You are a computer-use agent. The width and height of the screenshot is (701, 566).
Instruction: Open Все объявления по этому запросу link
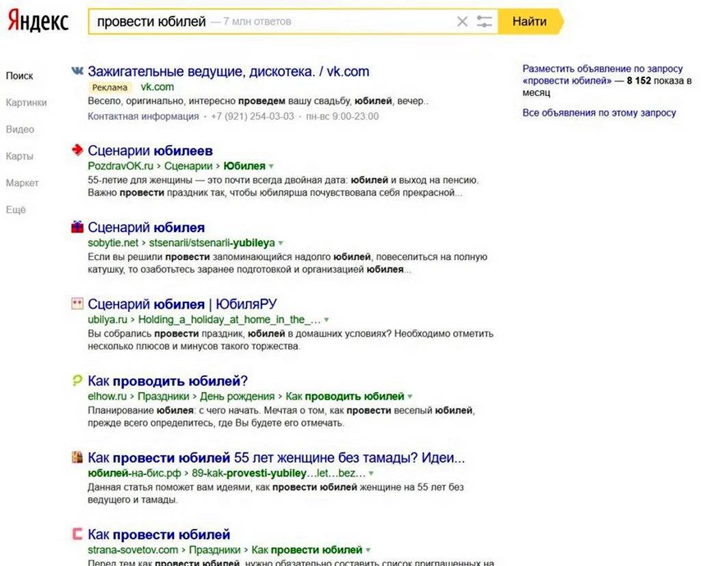tap(599, 113)
